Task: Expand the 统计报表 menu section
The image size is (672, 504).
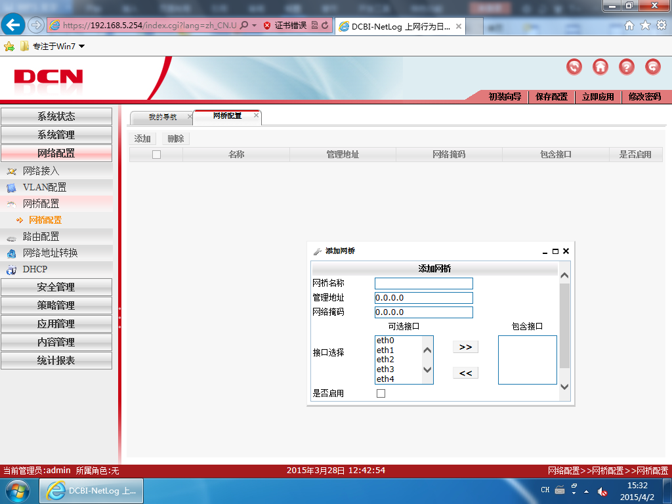Action: 56,360
